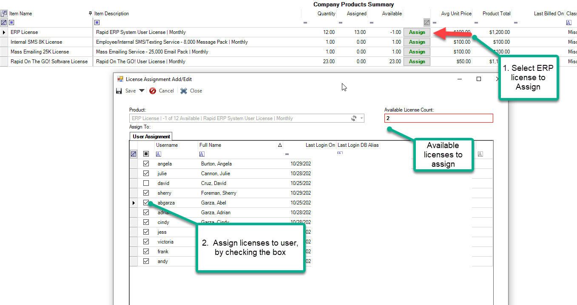
Task: Uncheck the license box for cindy
Action: tap(146, 222)
